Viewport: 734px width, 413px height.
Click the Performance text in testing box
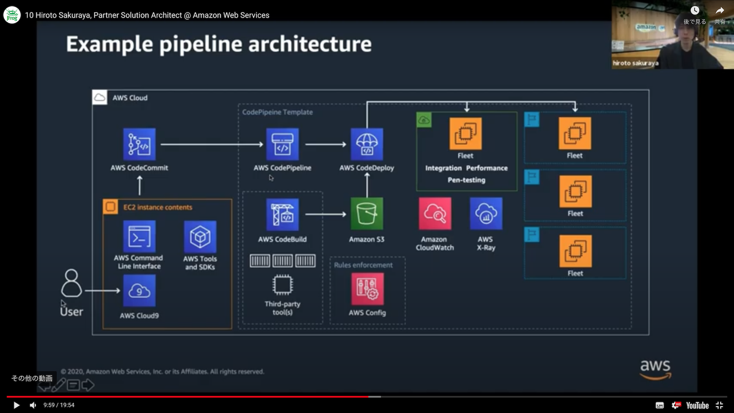(x=487, y=168)
